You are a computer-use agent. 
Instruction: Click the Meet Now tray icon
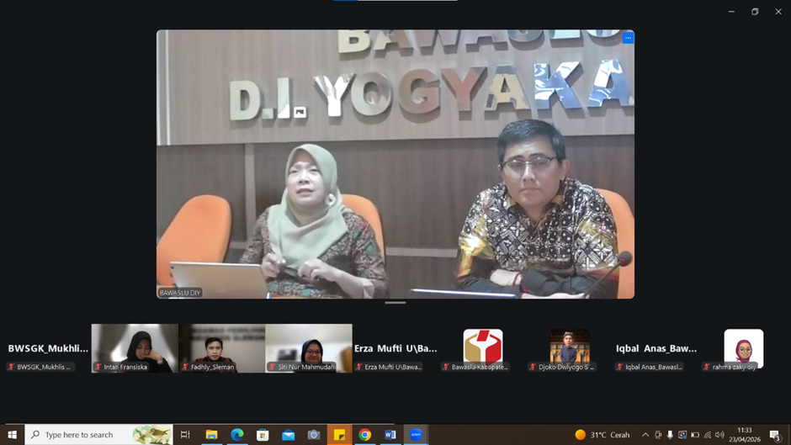pyautogui.click(x=658, y=434)
